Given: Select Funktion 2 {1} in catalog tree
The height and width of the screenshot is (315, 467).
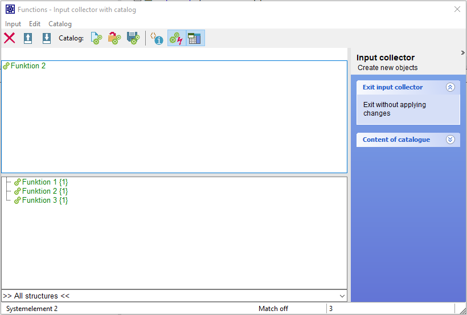Looking at the screenshot, I should tap(45, 191).
